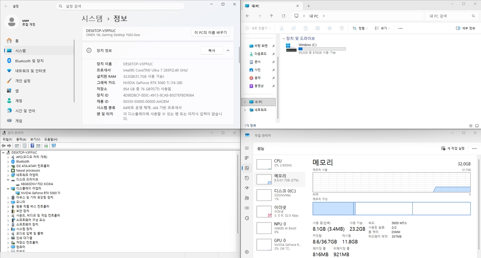The width and height of the screenshot is (481, 258).
Task: Click the Cut scissors icon in File Explorer
Action: pos(282,28)
